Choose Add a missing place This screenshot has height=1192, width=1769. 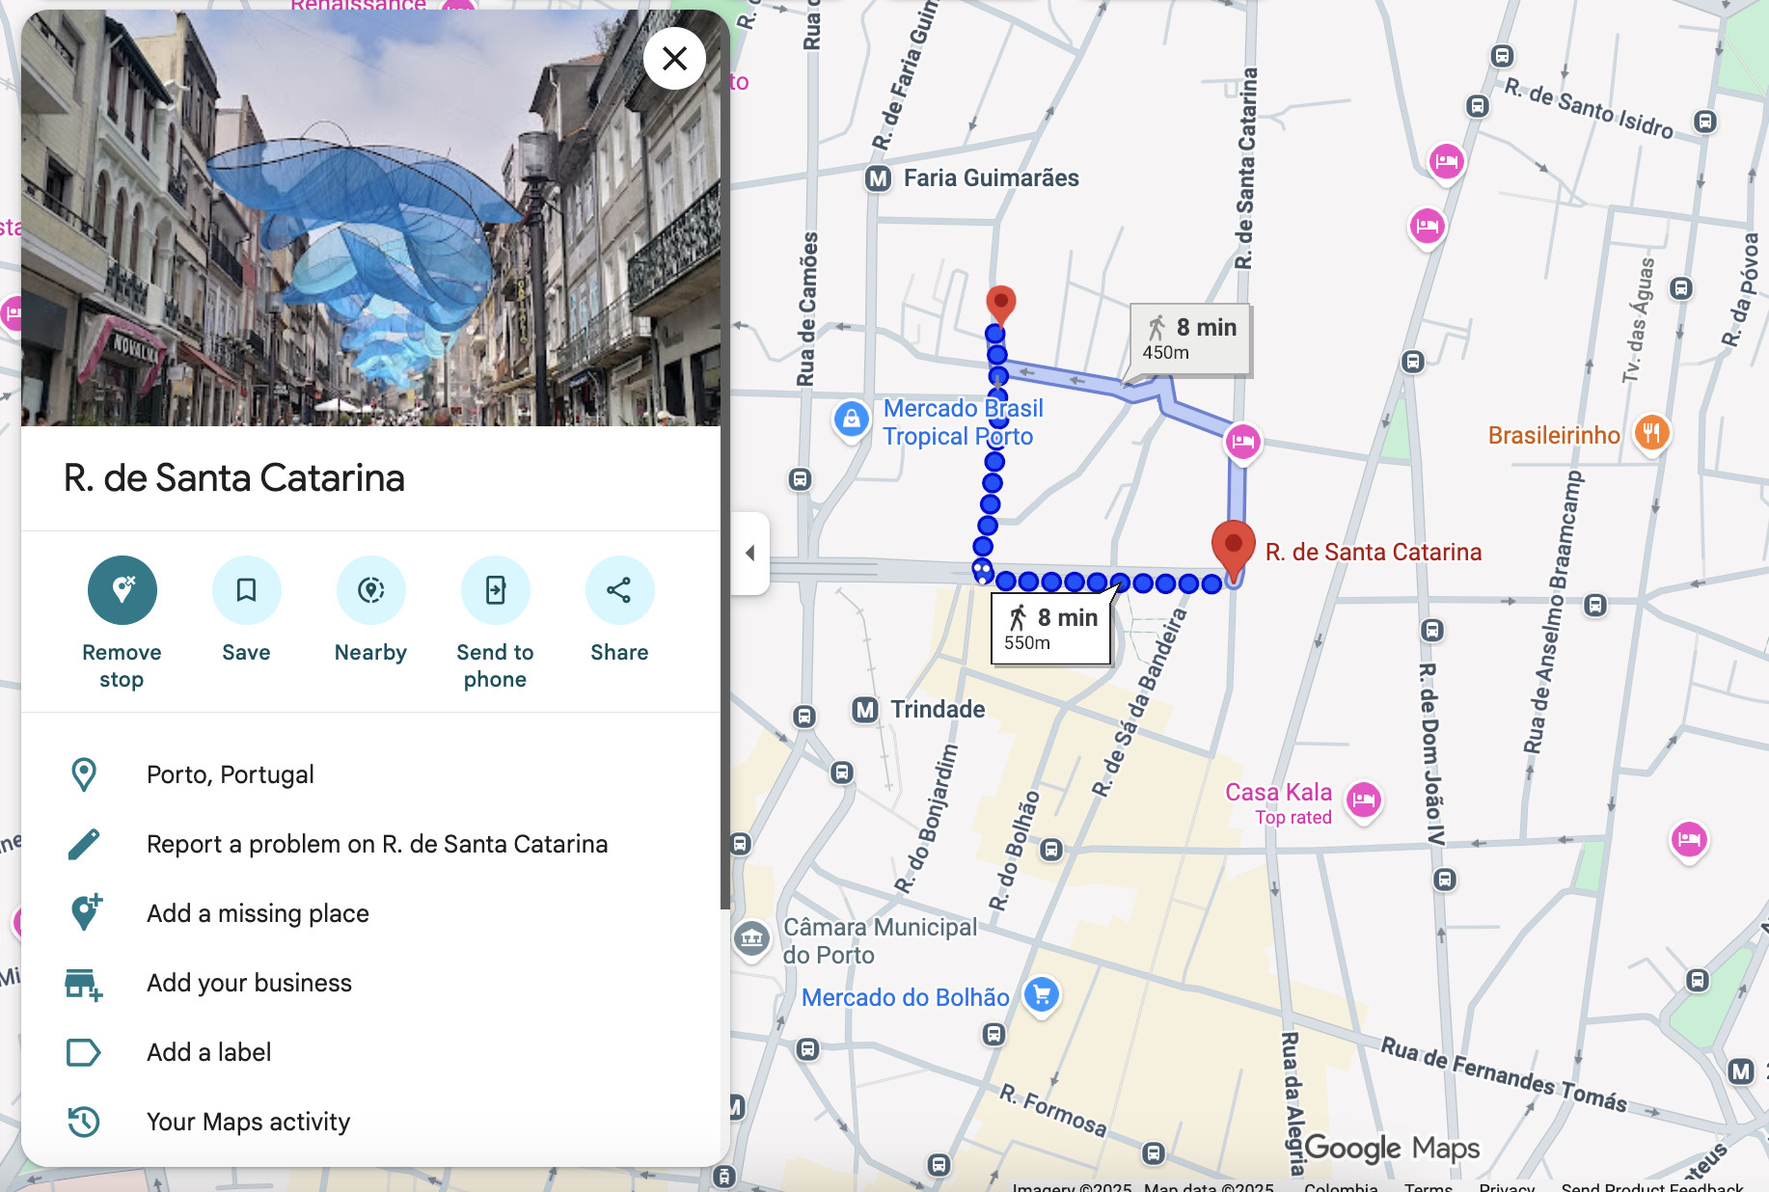[258, 913]
